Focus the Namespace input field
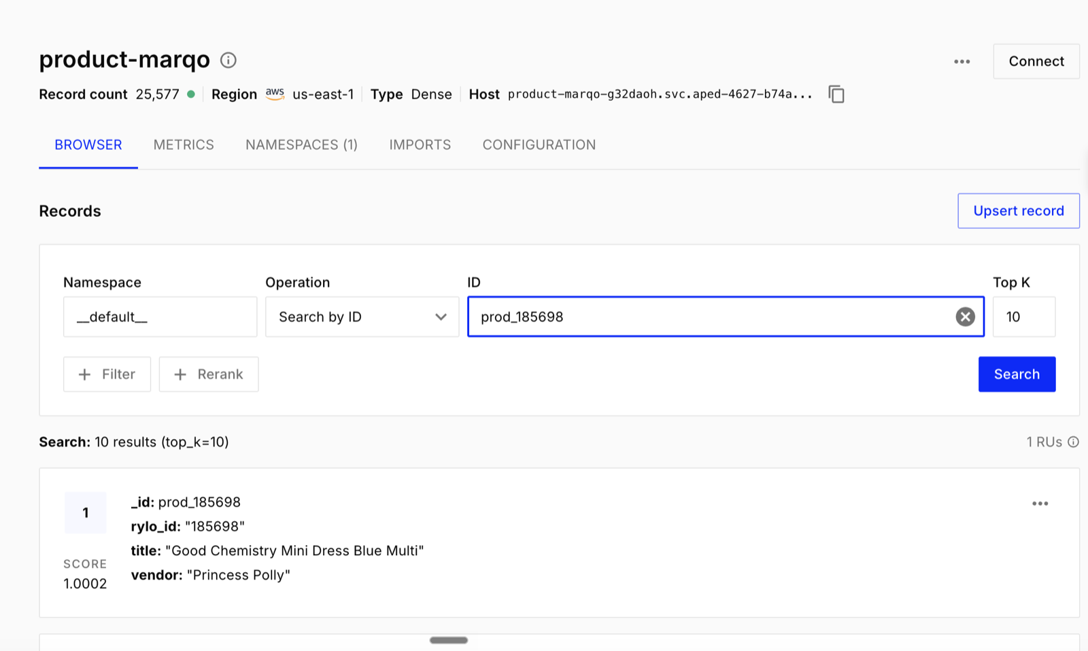1088x651 pixels. click(160, 317)
